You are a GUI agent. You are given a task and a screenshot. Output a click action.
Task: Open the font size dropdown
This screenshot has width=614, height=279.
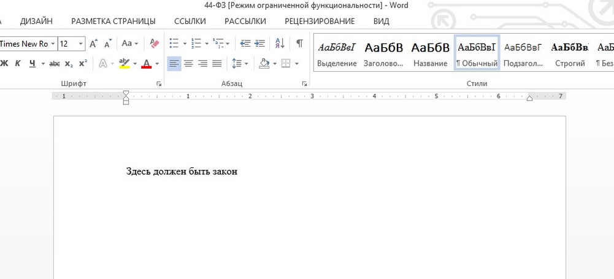(81, 44)
